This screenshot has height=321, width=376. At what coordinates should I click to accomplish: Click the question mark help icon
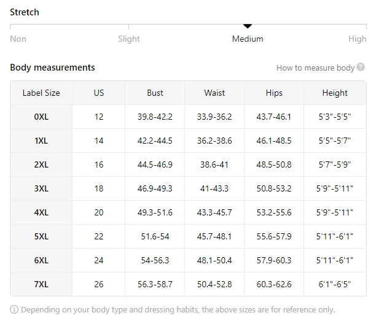point(361,68)
